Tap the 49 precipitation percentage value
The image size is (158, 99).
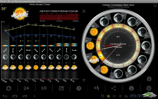[59, 63]
